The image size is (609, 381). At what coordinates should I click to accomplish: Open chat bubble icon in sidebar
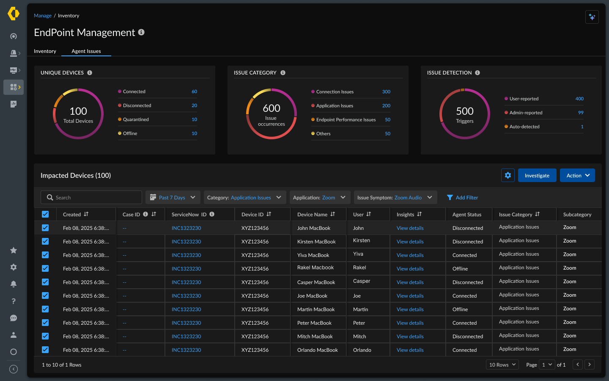click(14, 318)
